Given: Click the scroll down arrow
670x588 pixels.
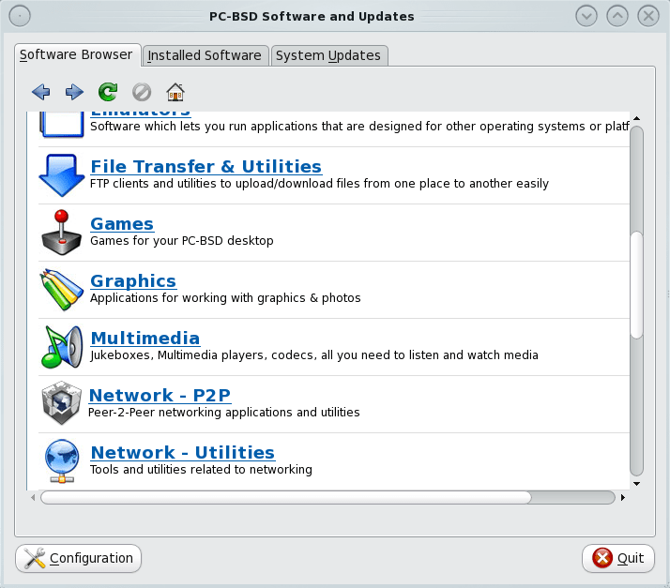Looking at the screenshot, I should [x=636, y=484].
